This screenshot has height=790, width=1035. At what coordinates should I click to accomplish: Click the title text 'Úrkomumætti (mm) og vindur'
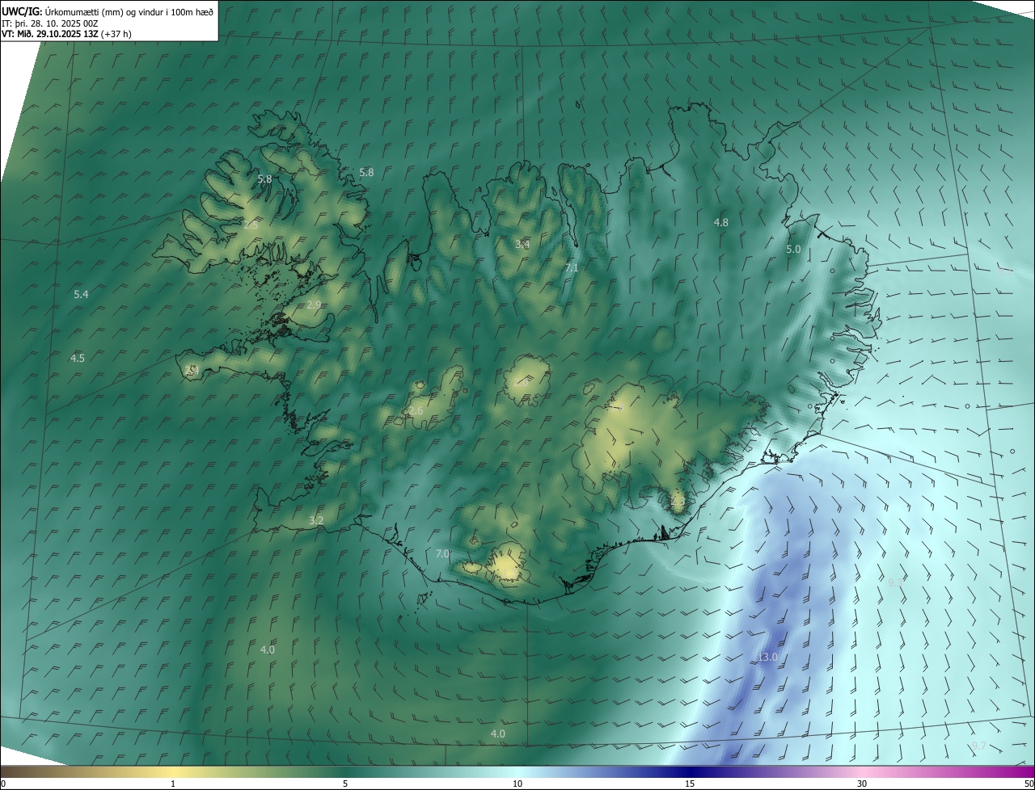pos(103,11)
